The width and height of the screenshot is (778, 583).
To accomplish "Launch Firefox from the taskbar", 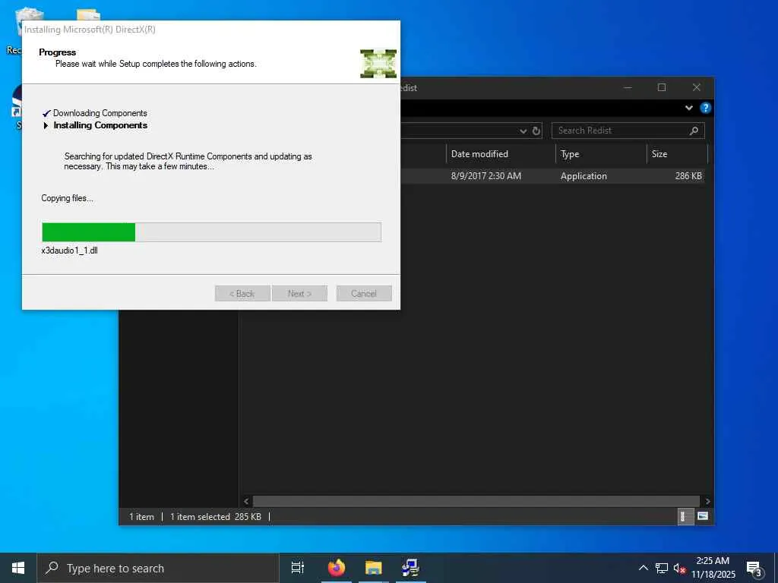I will (x=337, y=568).
